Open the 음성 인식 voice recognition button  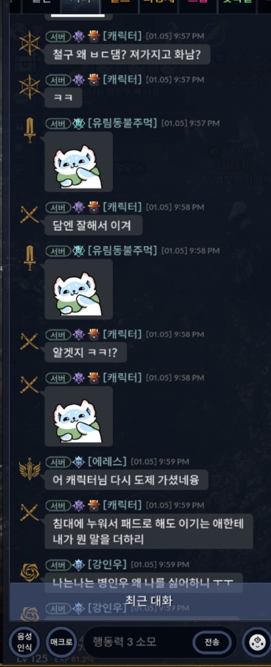24,642
